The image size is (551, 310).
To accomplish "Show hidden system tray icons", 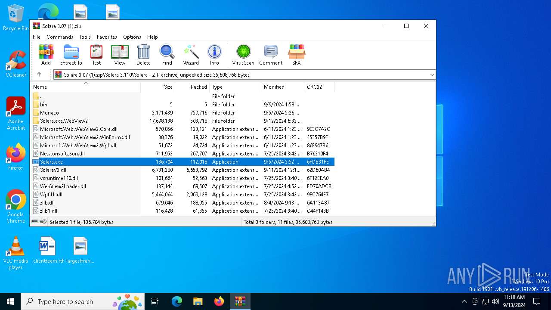I will [464, 301].
